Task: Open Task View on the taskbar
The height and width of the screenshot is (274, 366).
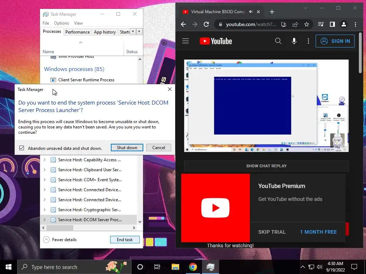Action: click(157, 267)
